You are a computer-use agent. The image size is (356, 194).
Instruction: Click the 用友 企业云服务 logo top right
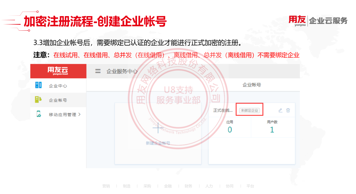coord(318,21)
